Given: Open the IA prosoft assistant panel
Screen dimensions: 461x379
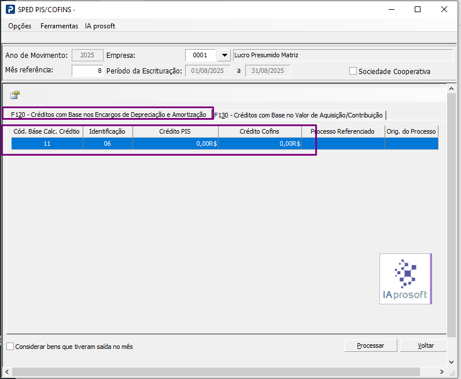Looking at the screenshot, I should (x=405, y=279).
